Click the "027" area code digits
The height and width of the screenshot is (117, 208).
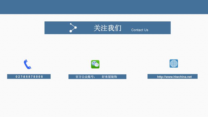[x=19, y=77]
